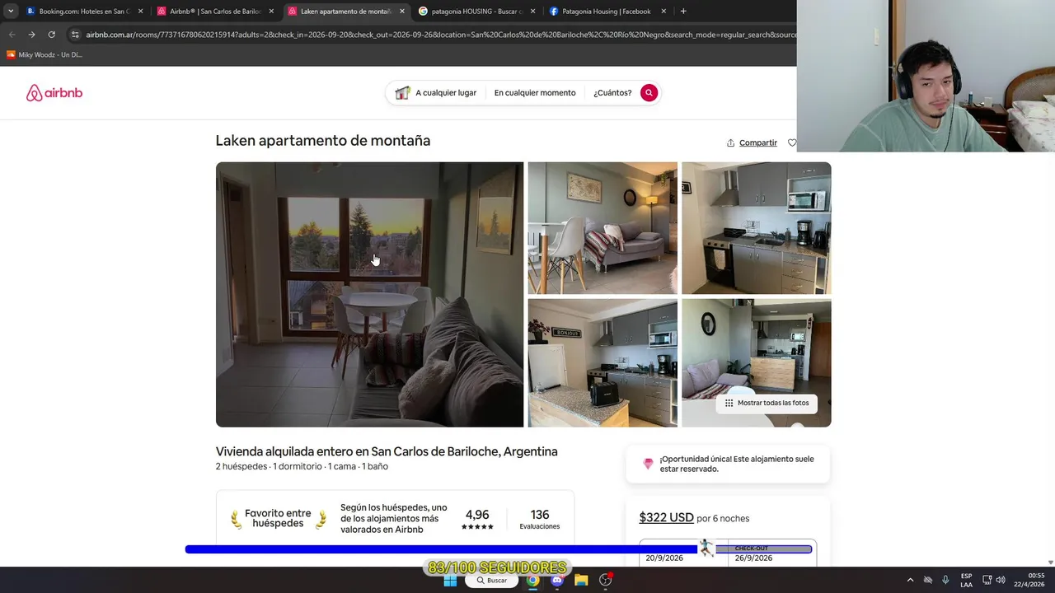Switch to Airbnb San Carlos de Bariloche tab
Viewport: 1055px width, 593px height.
click(215, 12)
